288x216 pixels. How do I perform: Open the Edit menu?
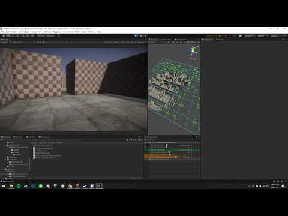8,32
